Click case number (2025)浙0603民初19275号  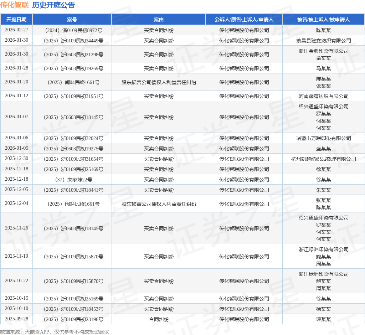73,149
